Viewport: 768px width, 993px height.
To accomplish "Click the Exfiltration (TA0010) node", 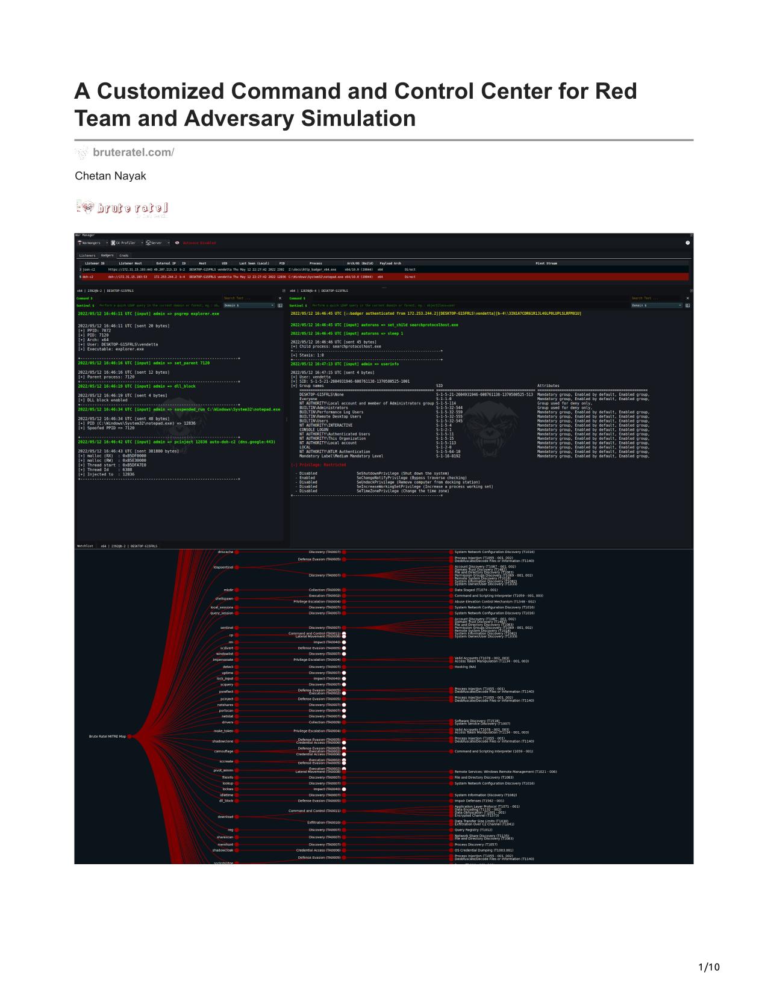I will pos(344,823).
